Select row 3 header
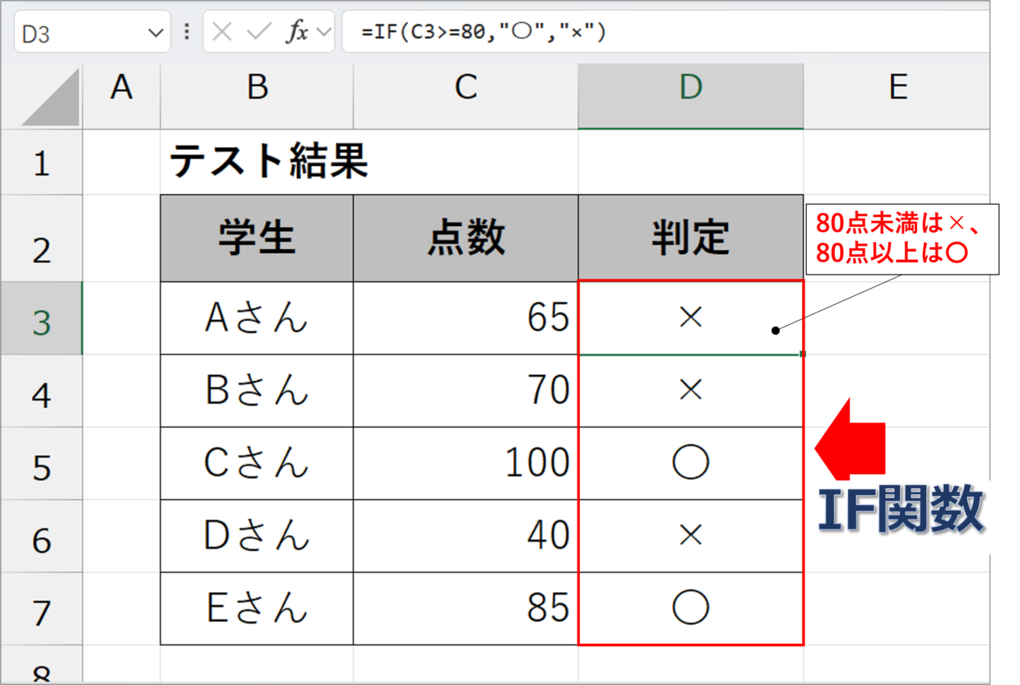 41,322
